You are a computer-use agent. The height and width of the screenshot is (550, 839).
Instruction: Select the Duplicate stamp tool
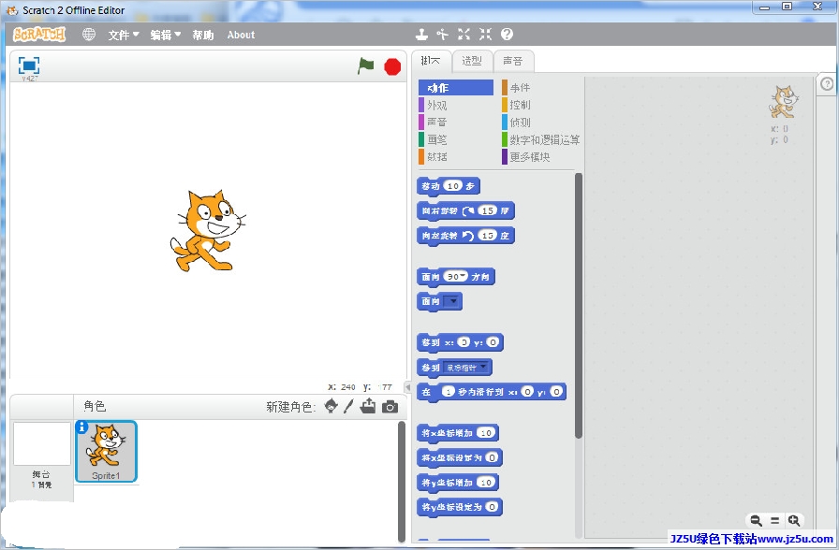point(421,35)
